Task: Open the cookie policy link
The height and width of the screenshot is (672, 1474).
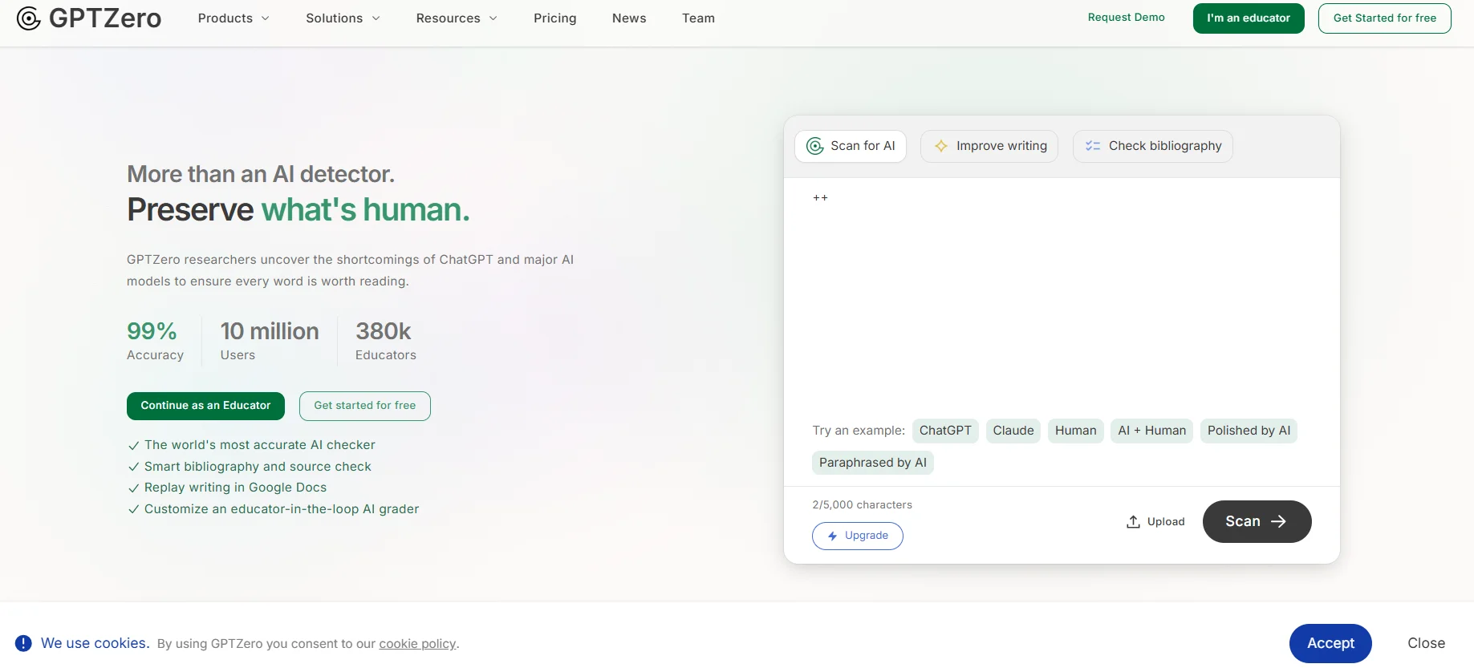Action: 417,644
